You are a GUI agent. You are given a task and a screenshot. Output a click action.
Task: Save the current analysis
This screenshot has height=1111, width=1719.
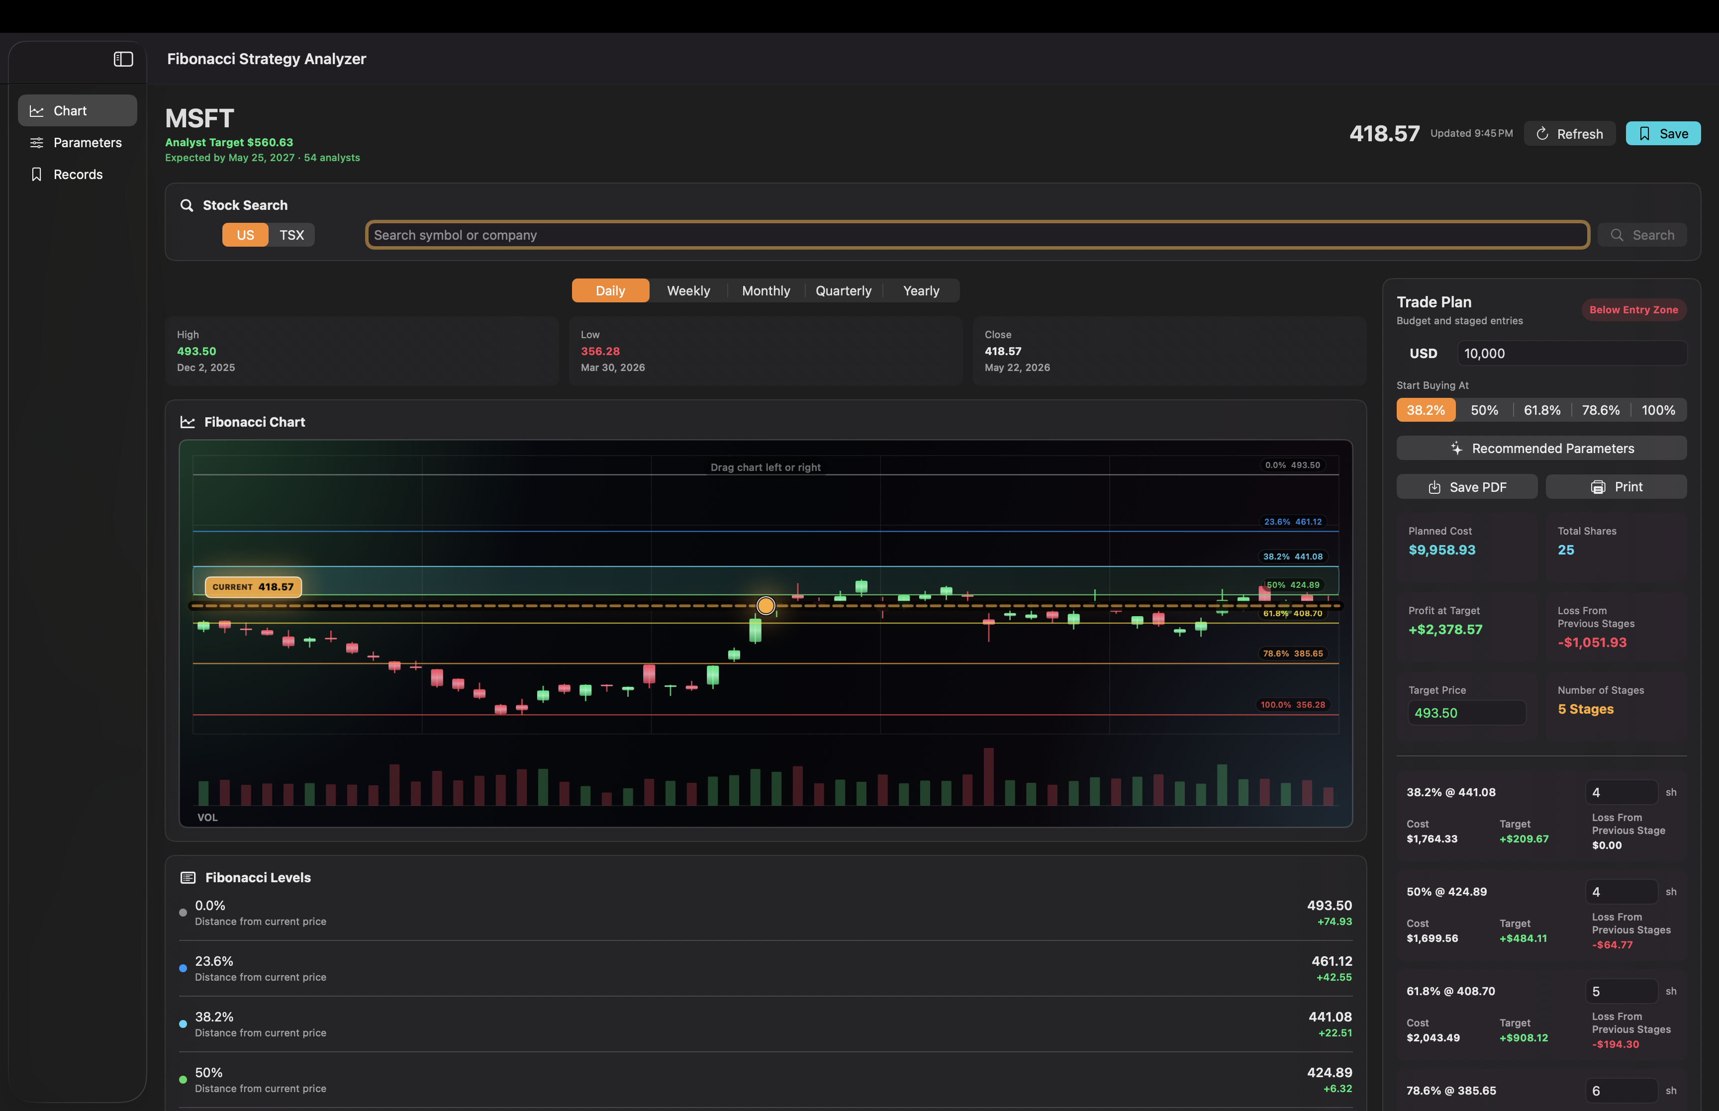[1663, 133]
